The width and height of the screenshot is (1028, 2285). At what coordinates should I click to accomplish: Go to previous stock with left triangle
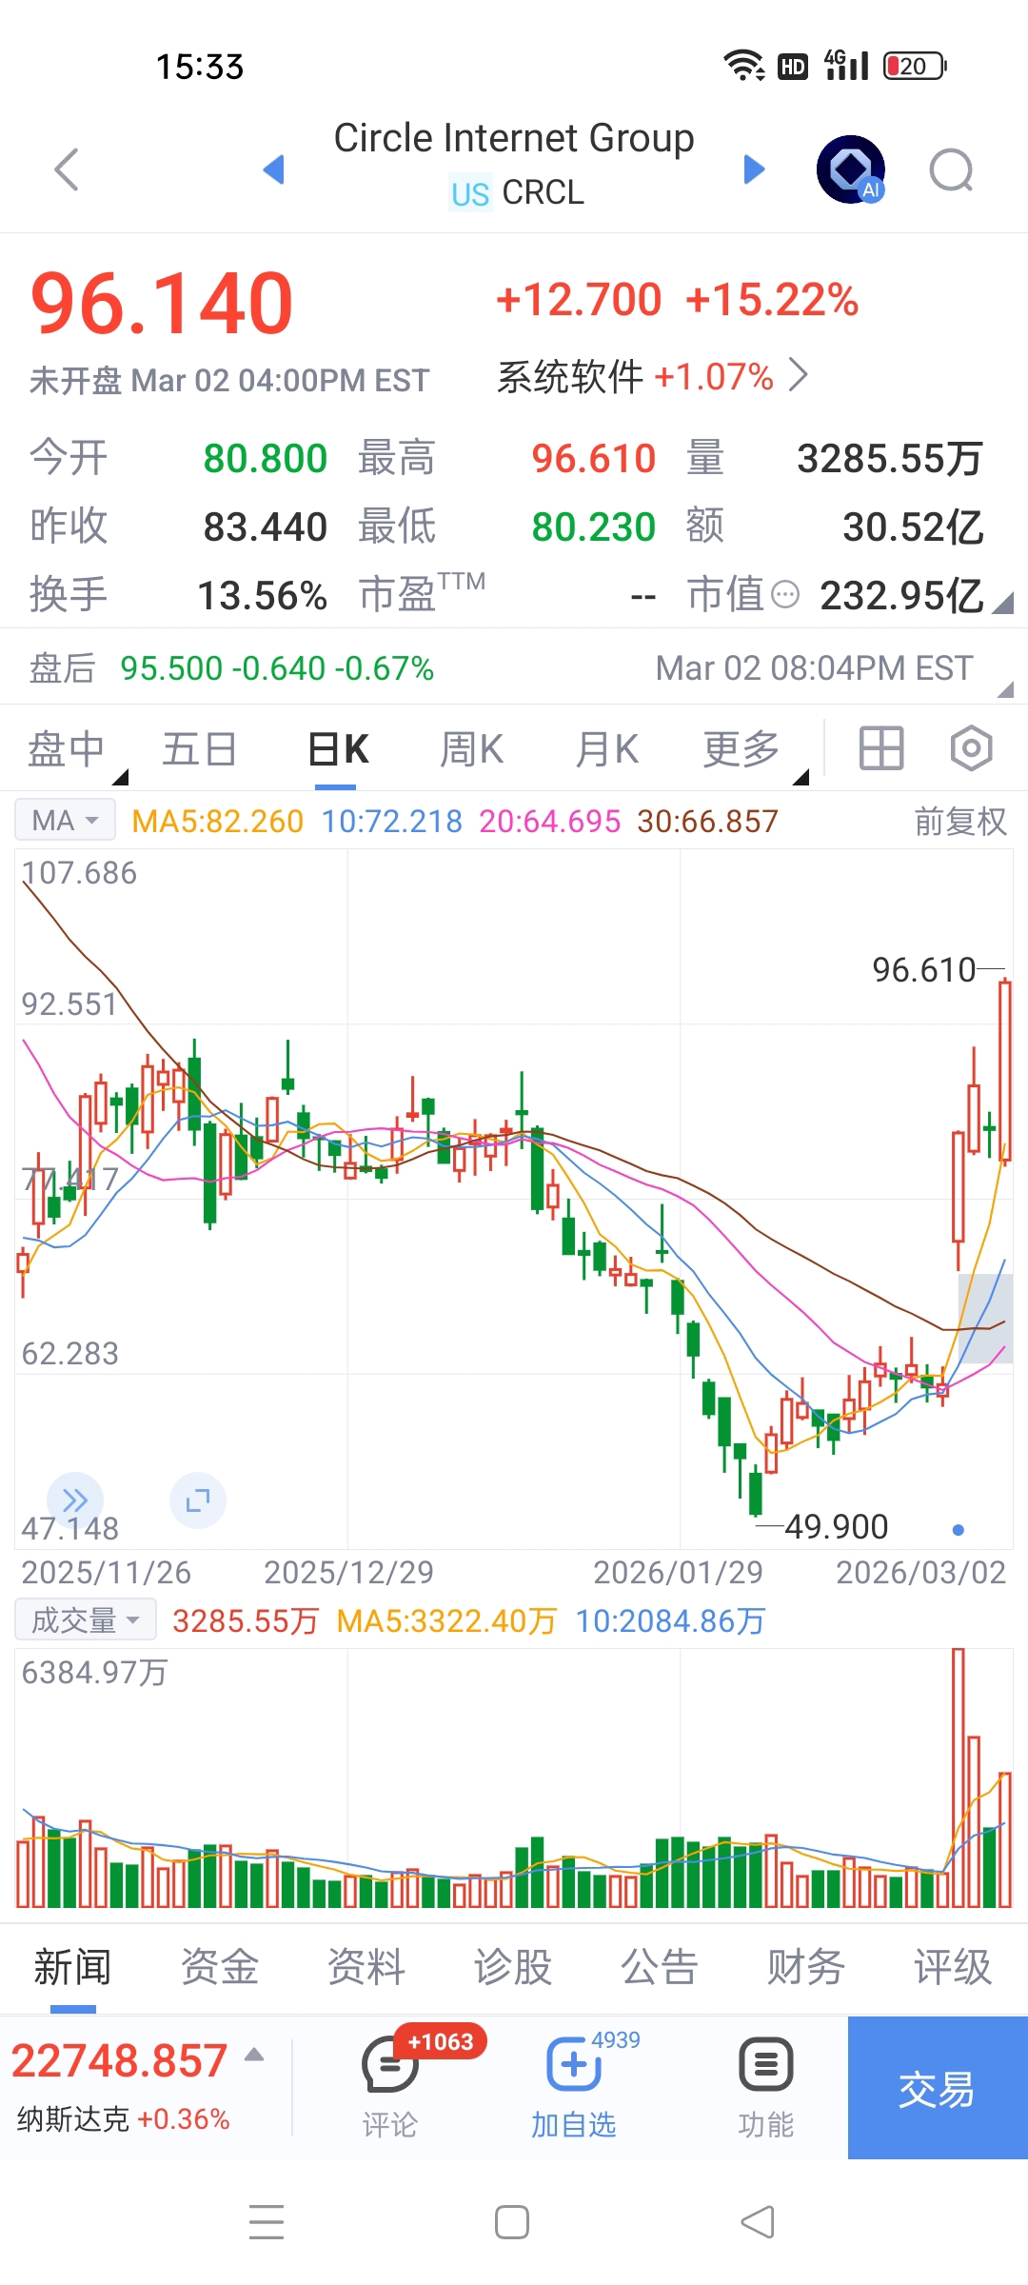274,169
